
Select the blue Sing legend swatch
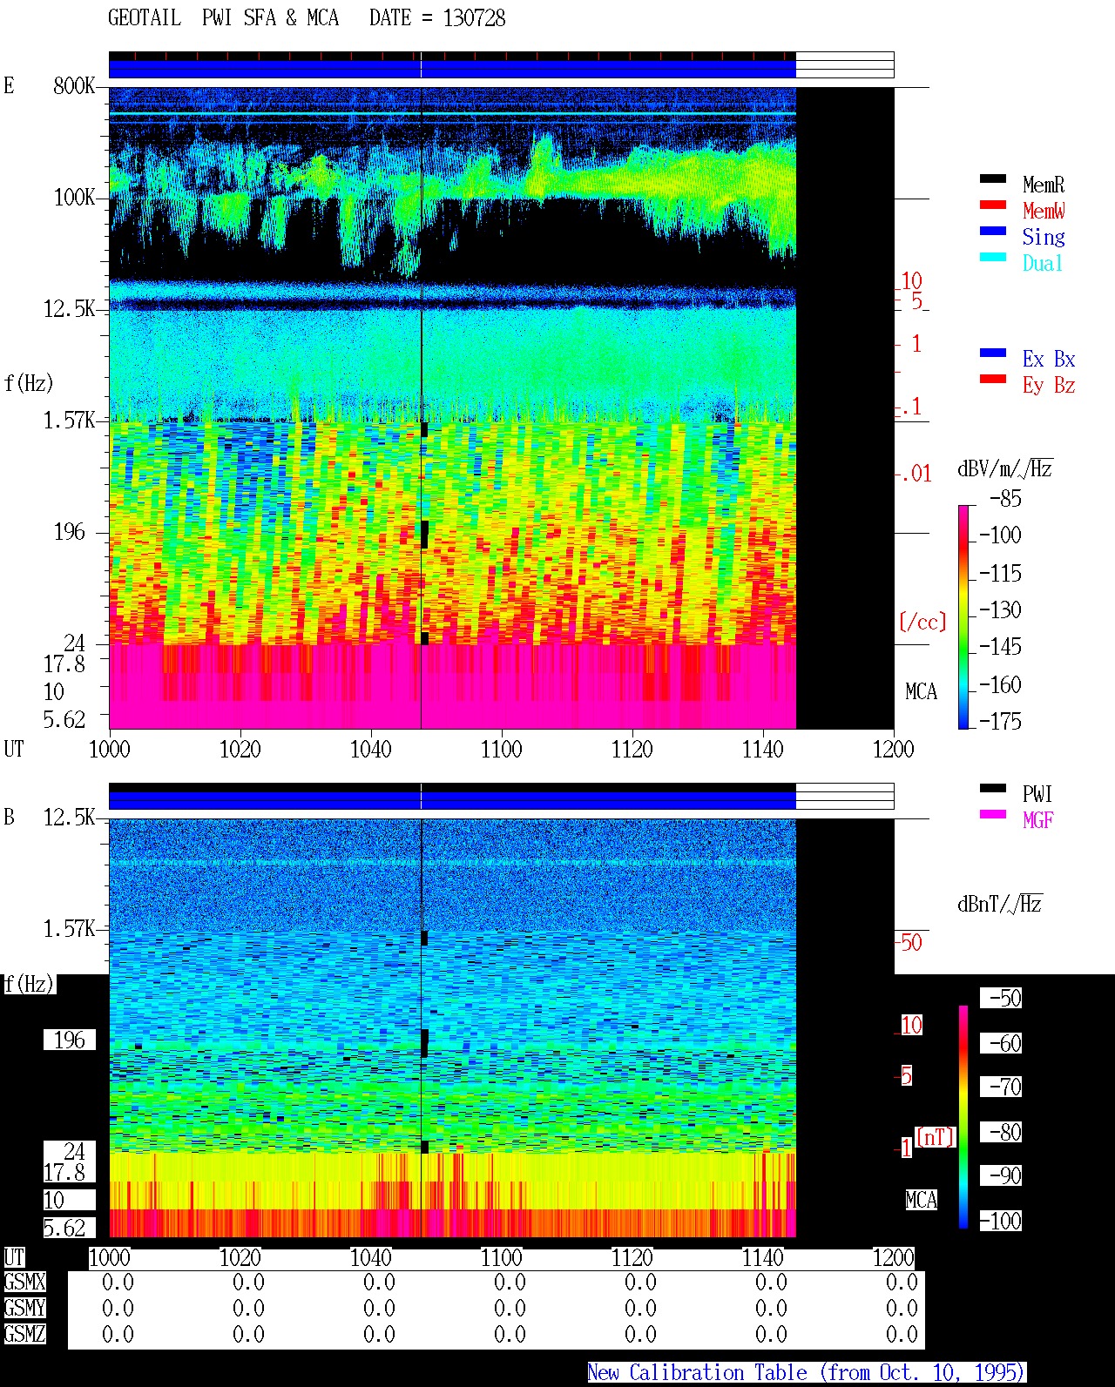tap(993, 231)
